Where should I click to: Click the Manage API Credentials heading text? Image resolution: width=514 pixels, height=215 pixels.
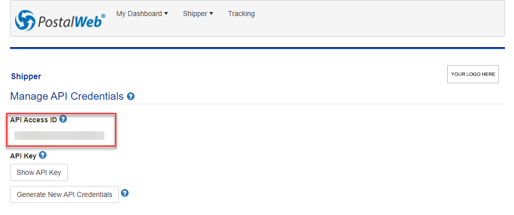[67, 96]
